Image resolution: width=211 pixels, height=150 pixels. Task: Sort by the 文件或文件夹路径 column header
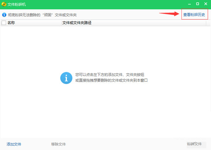77,23
